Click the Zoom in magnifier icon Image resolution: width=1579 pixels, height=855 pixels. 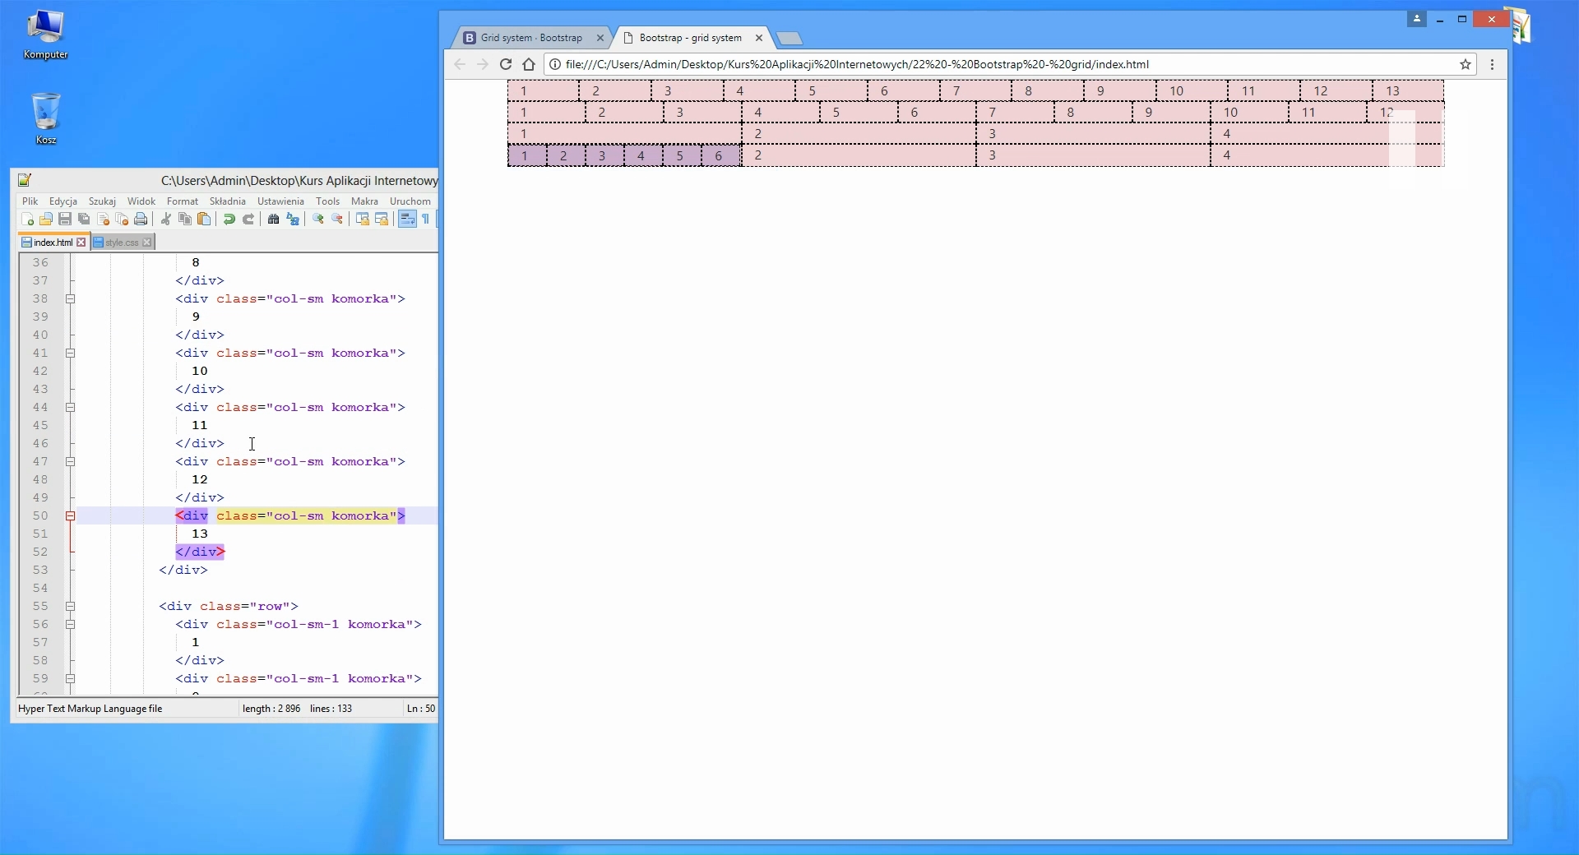click(318, 220)
